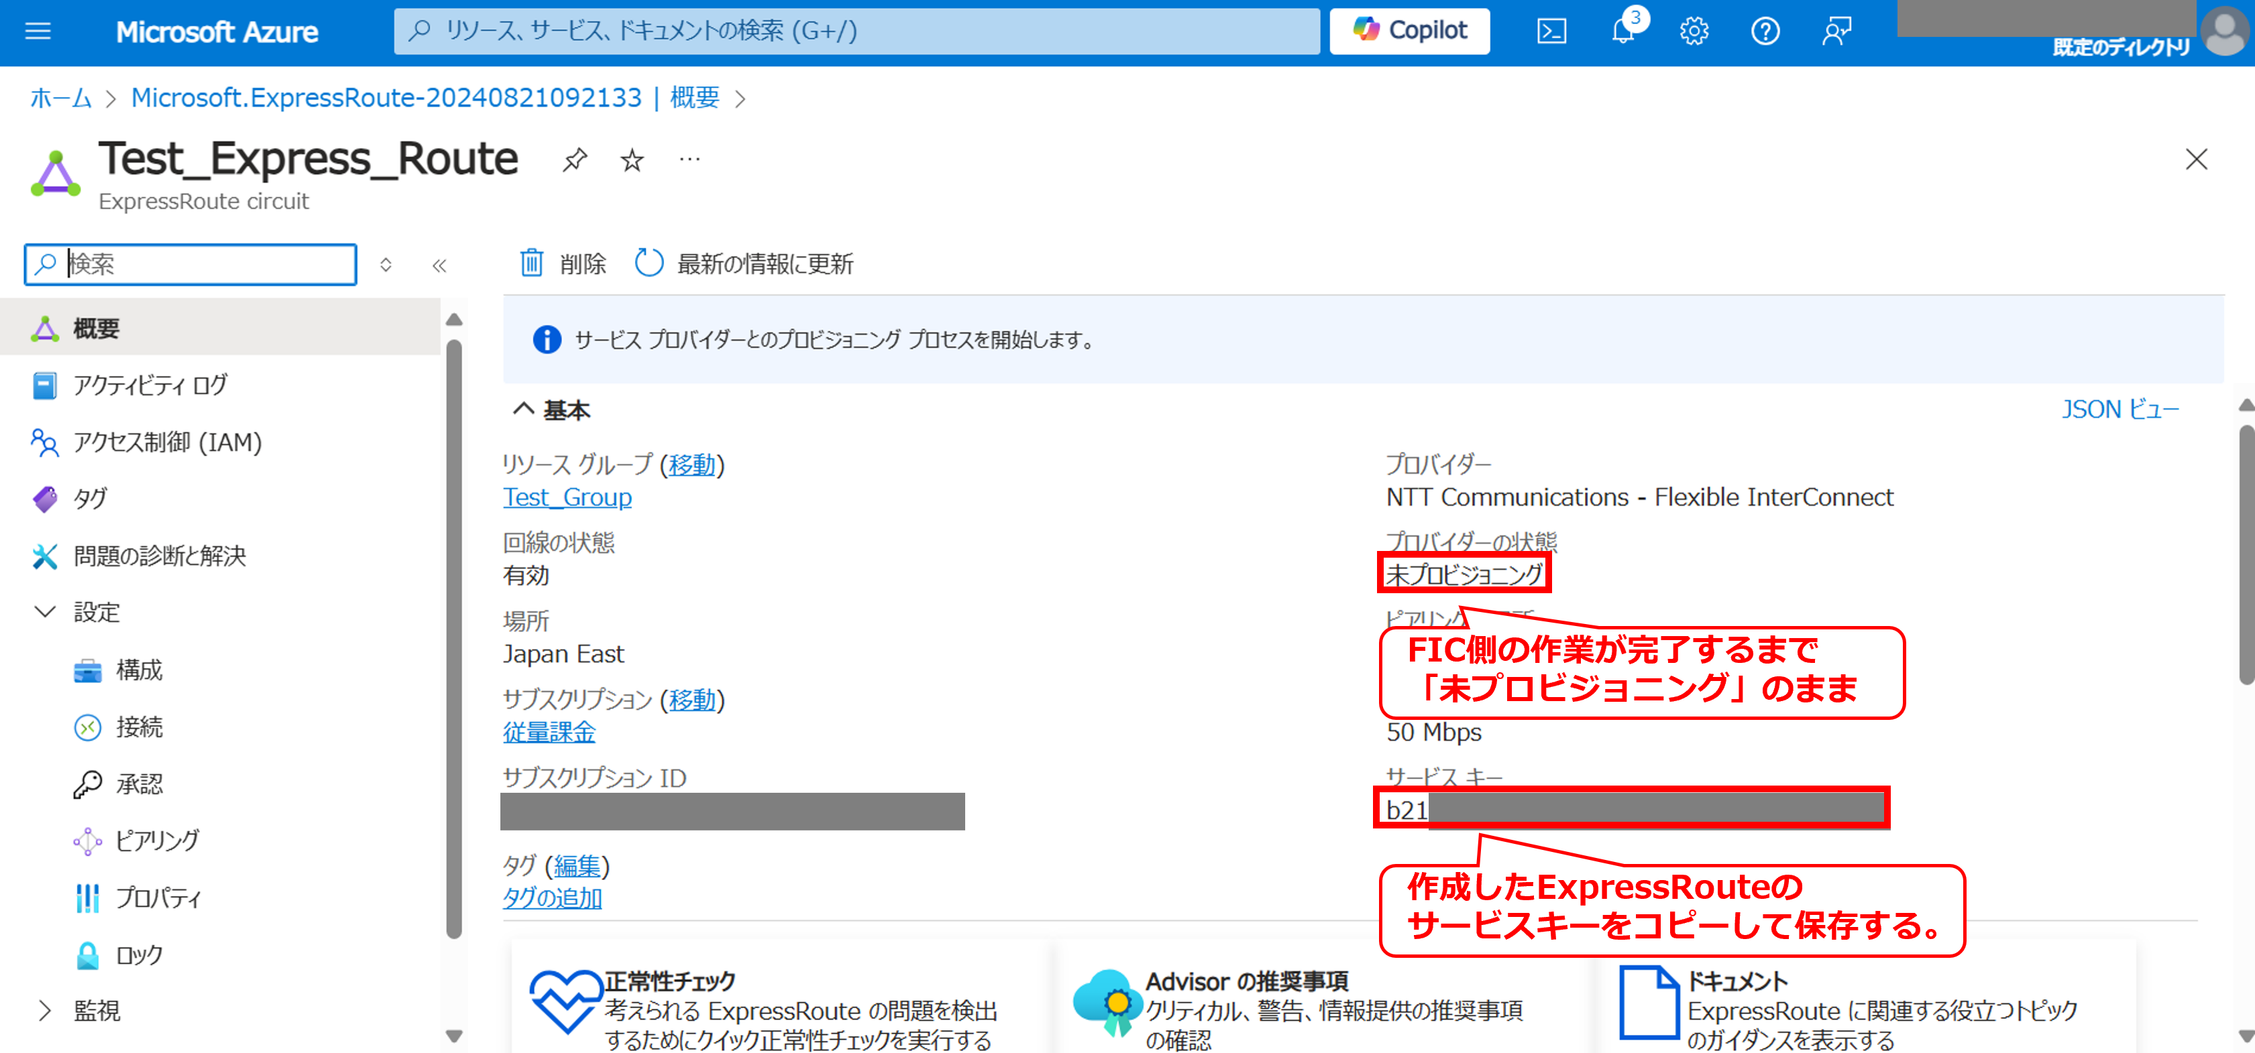Open the portal settings gear icon
Viewport: 2255px width, 1053px height.
coord(1694,32)
